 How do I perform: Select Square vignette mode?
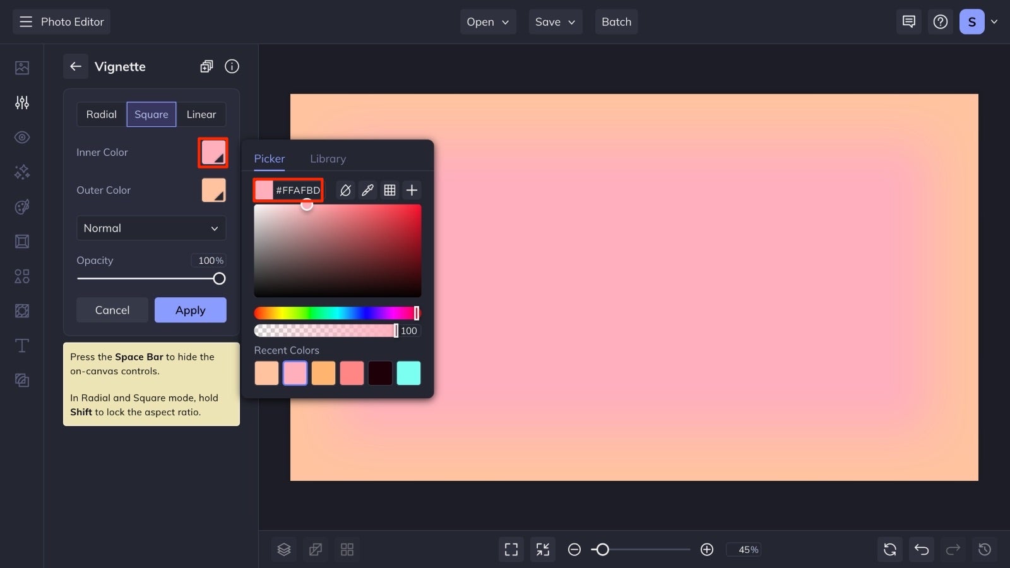[x=151, y=114]
